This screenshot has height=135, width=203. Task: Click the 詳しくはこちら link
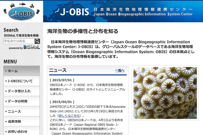[x=69, y=116]
